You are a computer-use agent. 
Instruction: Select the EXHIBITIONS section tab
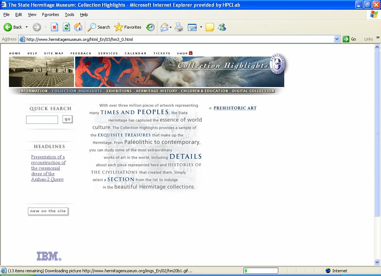tap(119, 91)
